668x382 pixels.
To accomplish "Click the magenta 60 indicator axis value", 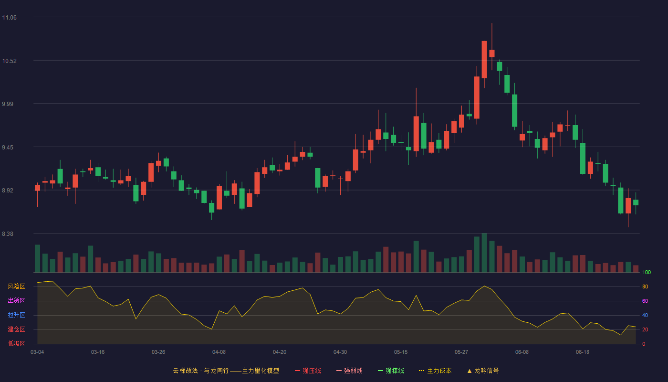I will 645,301.
